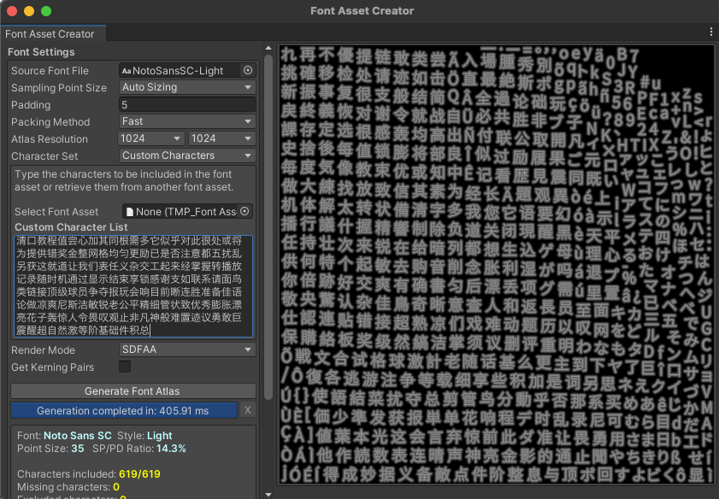The height and width of the screenshot is (499, 719).
Task: Click the 'Noto Sans SC' font name value
Action: pyautogui.click(x=79, y=435)
